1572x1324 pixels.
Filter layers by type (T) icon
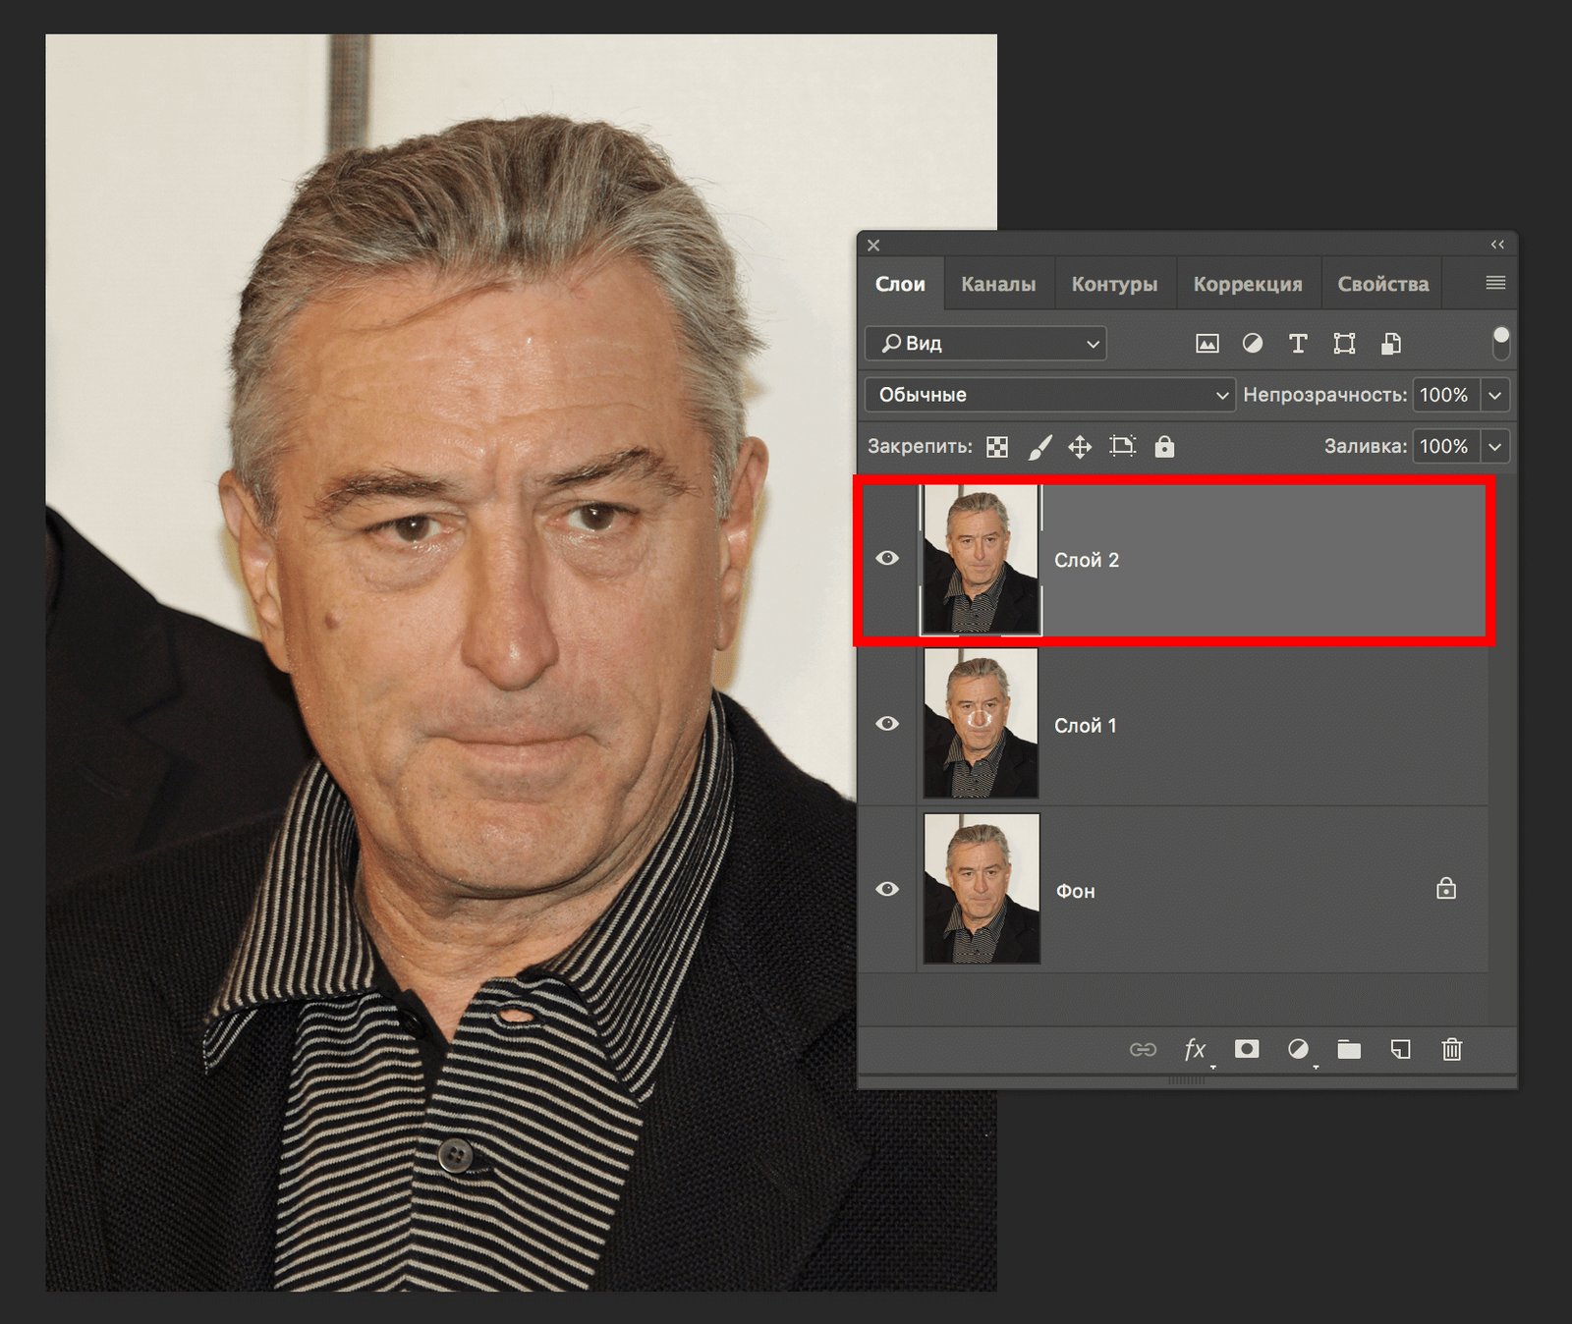(x=1298, y=344)
